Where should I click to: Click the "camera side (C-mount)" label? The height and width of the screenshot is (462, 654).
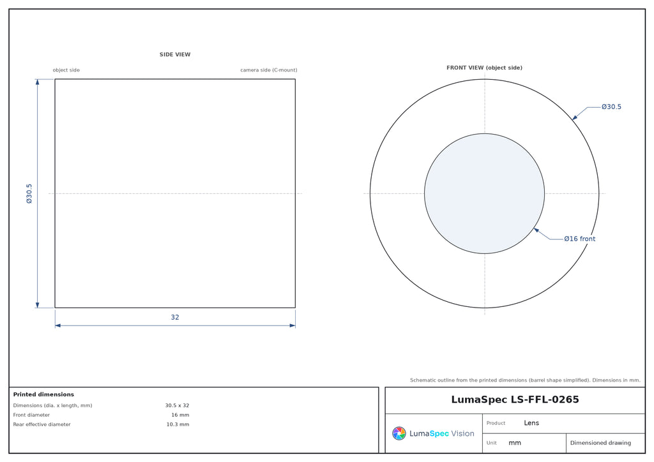[269, 70]
